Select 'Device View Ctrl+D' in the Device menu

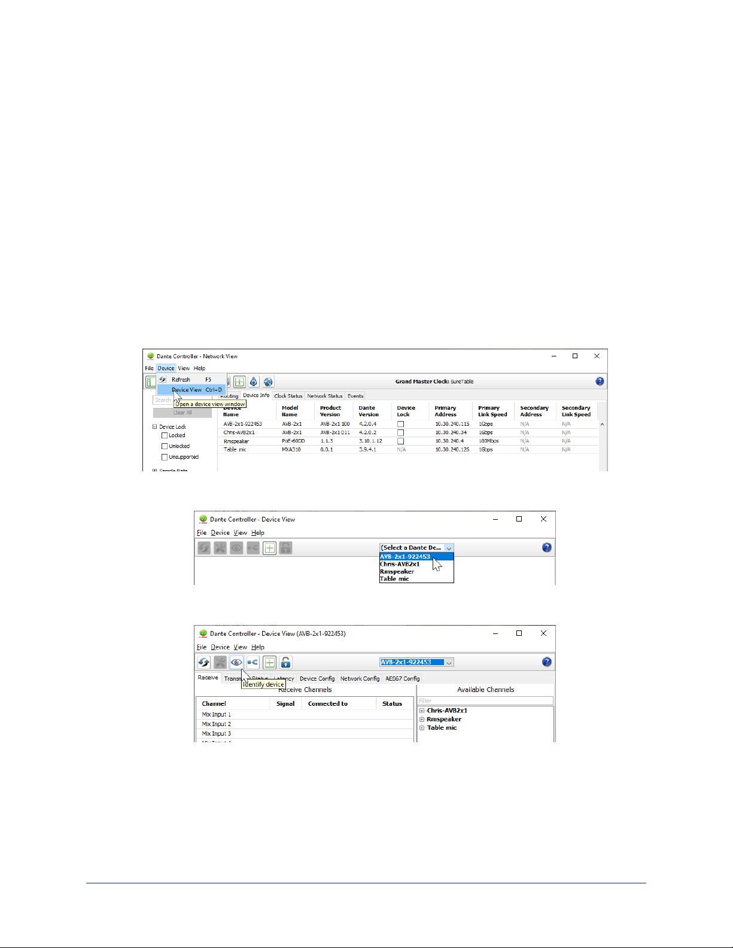pos(191,390)
